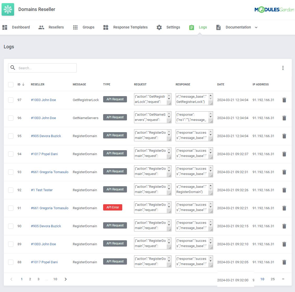The height and width of the screenshot is (292, 295).
Task: Go to next page with right chevron
Action: (65, 279)
